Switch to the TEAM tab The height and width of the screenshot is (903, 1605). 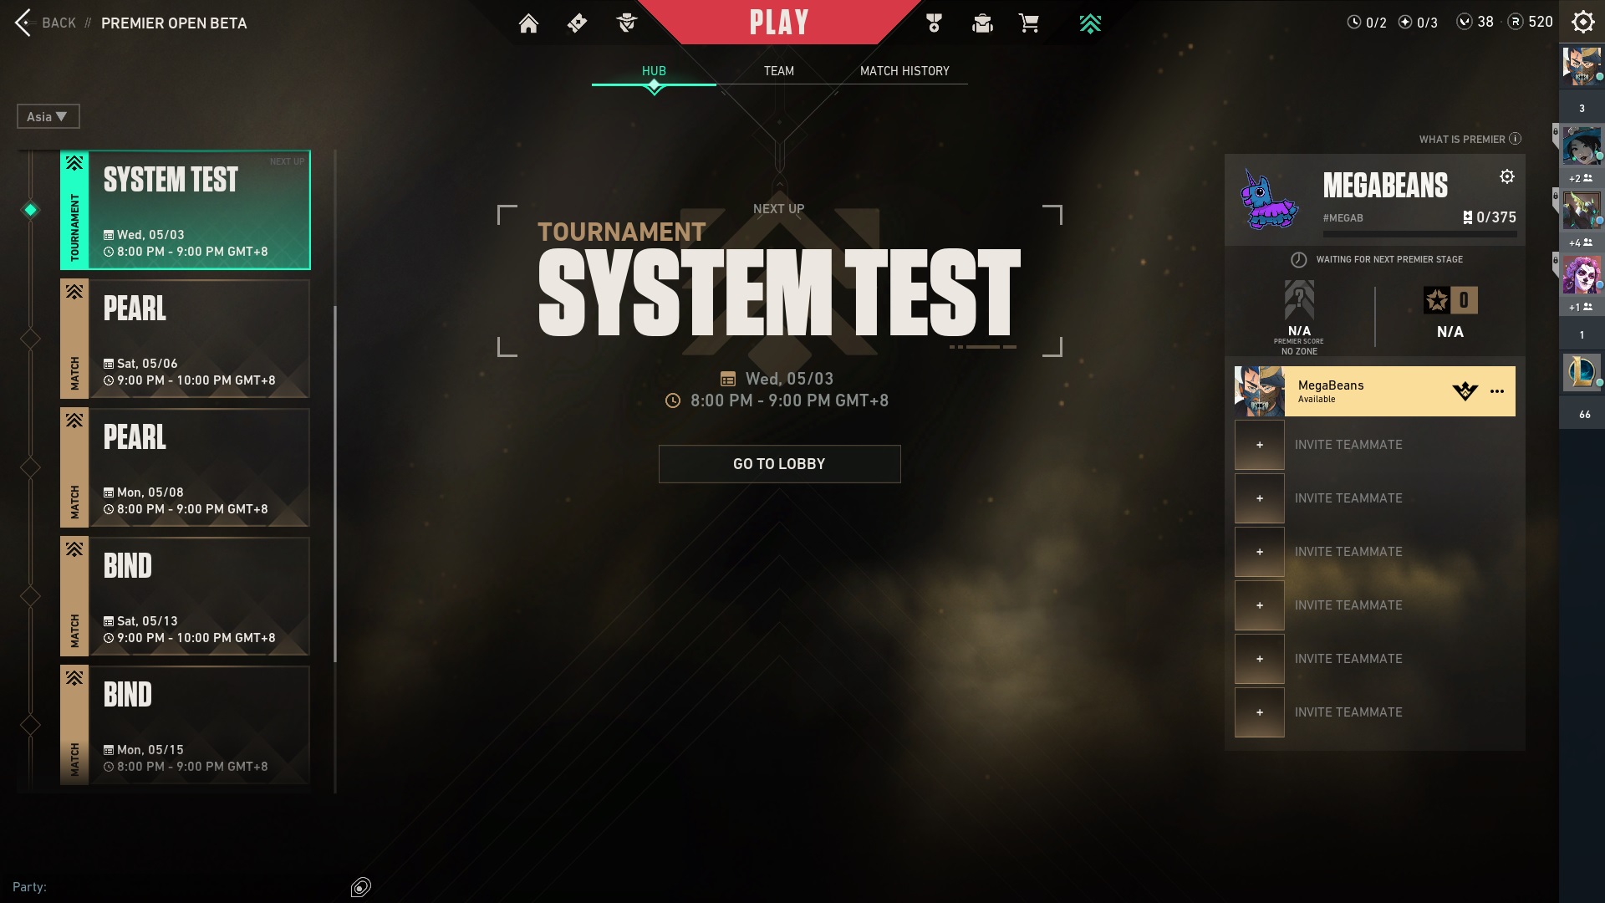coord(779,70)
